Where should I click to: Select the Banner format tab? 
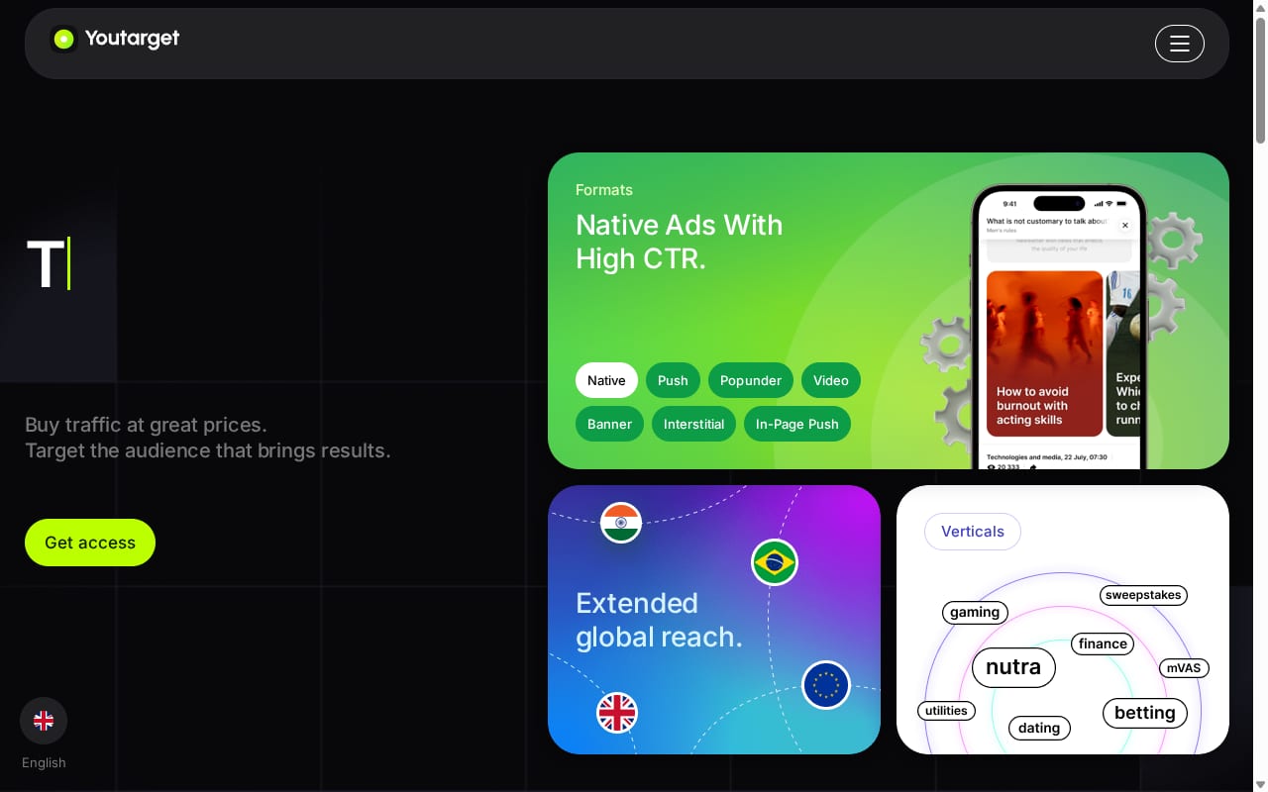609,424
